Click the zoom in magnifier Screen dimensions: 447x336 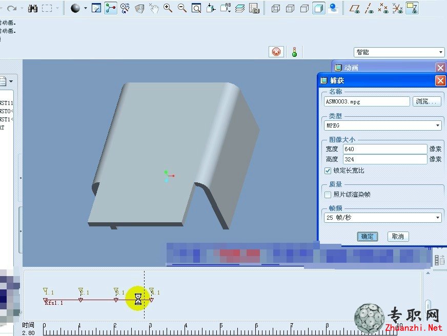(168, 8)
